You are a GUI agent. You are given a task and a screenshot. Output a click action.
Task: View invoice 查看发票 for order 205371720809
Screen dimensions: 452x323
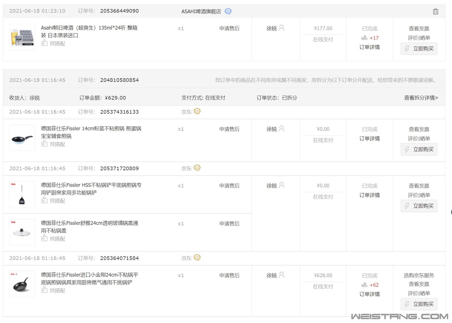419,186
